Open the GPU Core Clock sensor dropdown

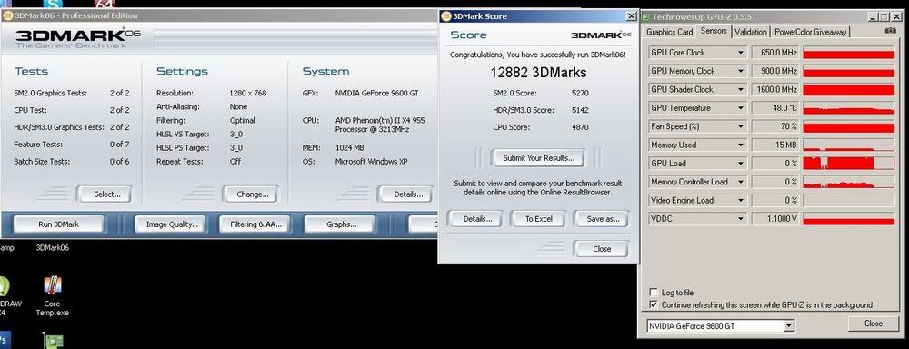[x=740, y=53]
